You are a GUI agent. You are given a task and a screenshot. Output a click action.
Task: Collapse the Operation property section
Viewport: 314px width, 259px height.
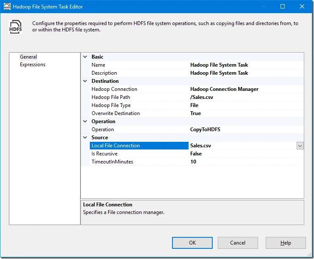[85, 121]
